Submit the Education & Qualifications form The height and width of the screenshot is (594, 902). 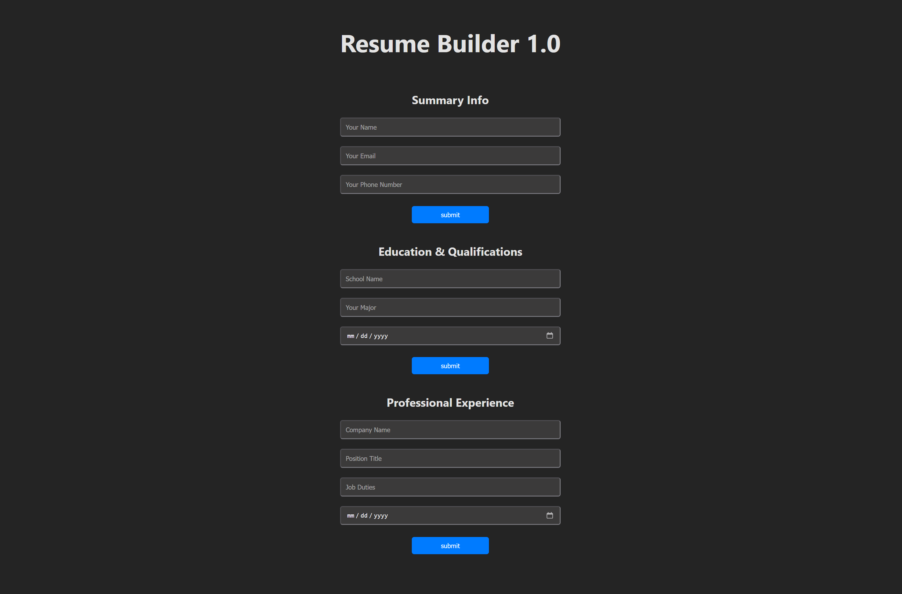coord(450,366)
